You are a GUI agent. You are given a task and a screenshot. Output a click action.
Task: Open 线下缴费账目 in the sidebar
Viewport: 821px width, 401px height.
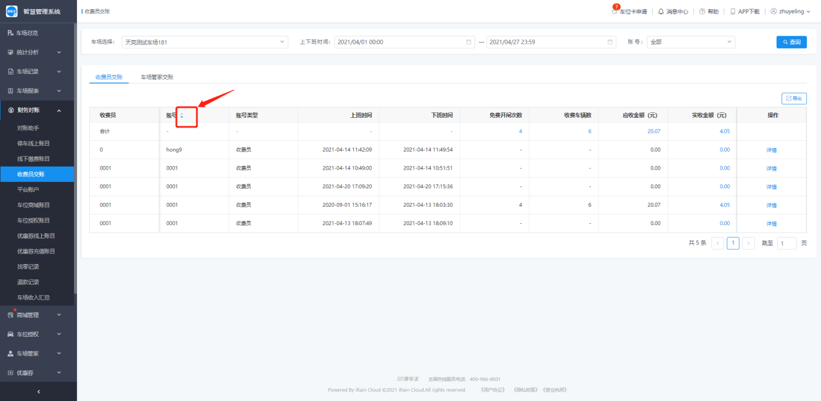33,159
